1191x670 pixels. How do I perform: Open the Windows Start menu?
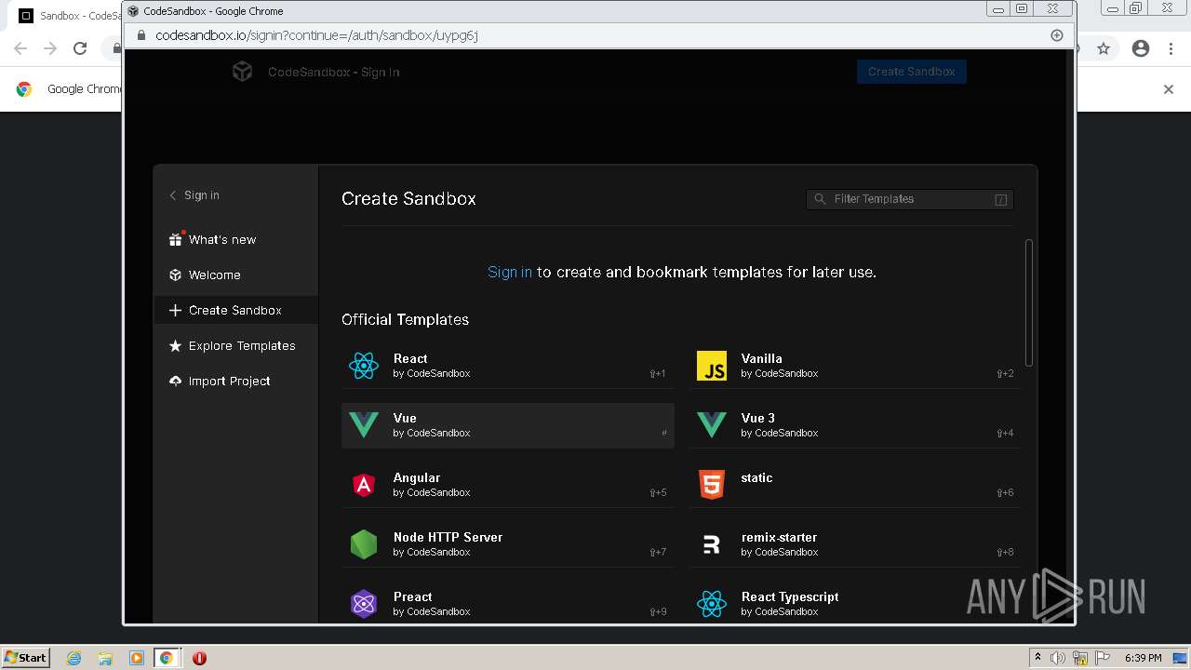coord(25,658)
